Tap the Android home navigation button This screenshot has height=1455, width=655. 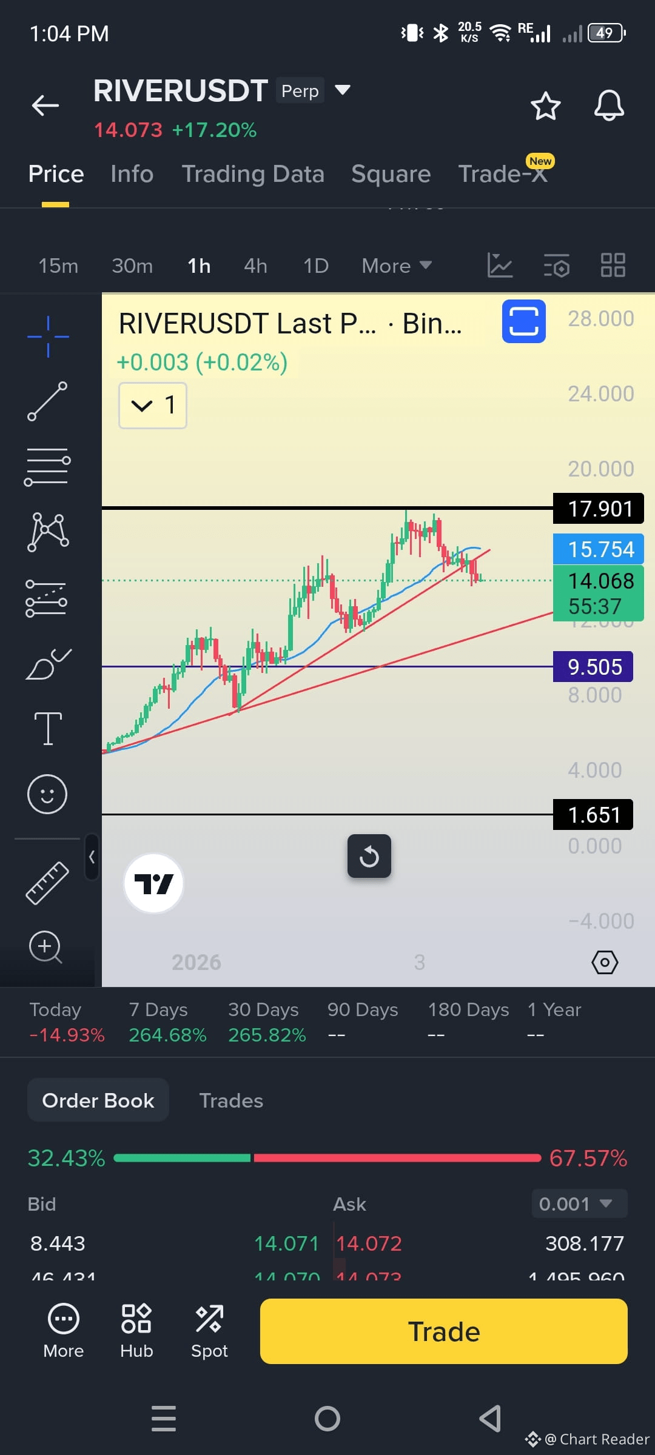pos(327,1419)
